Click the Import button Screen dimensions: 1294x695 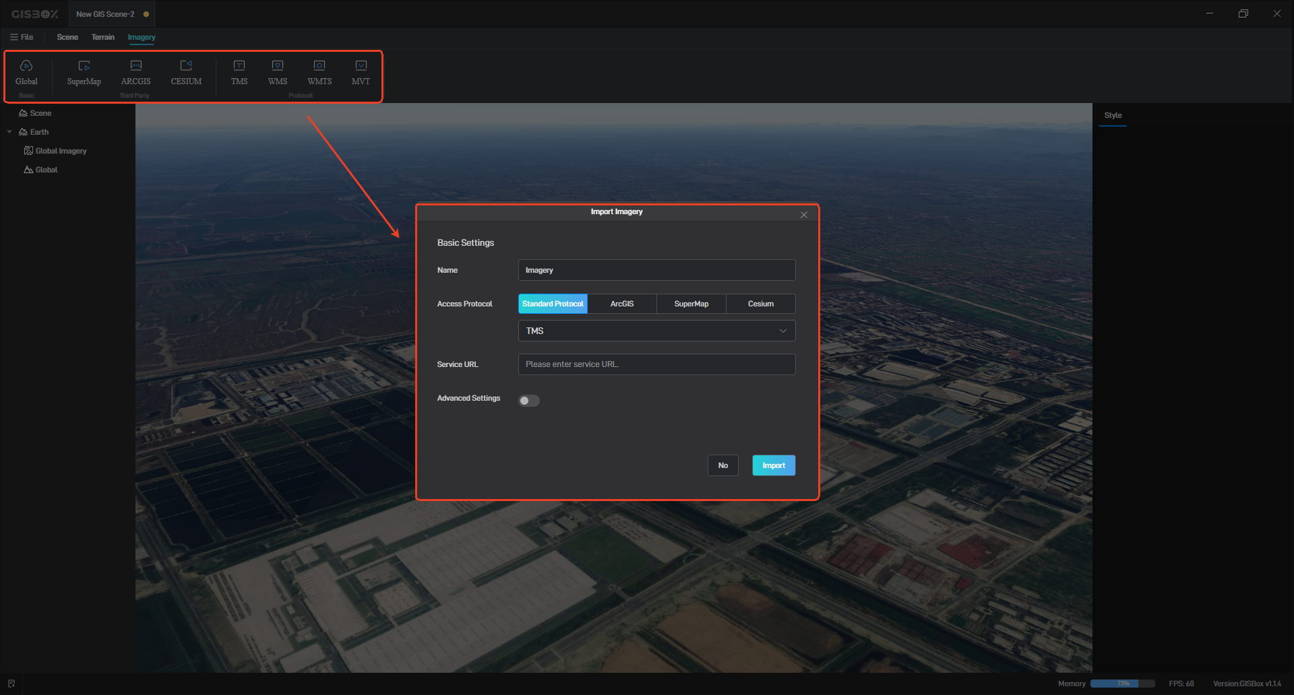(x=774, y=465)
